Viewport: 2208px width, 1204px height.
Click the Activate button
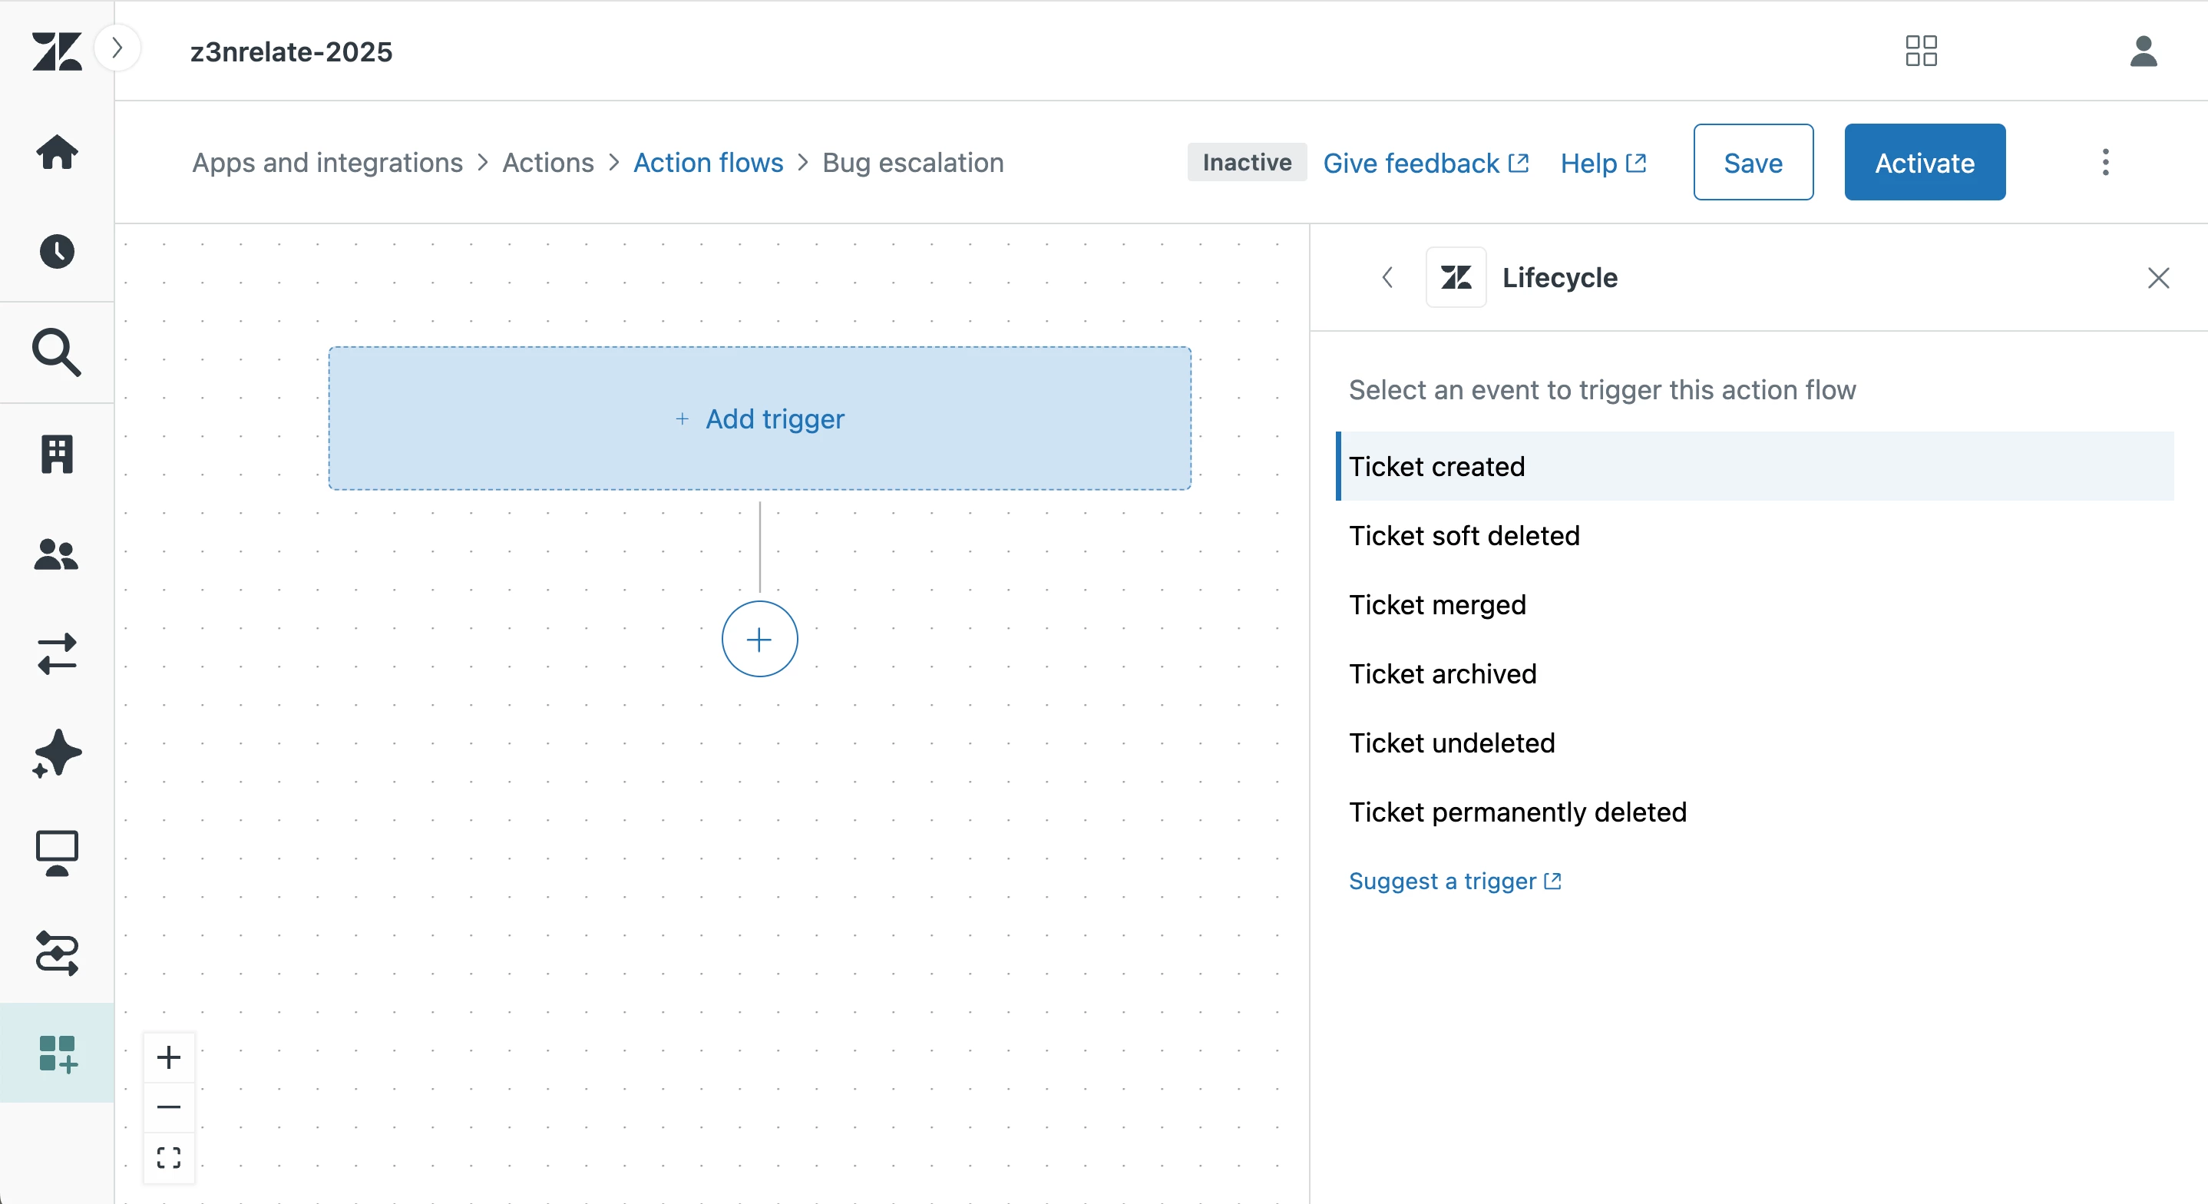[x=1924, y=162]
